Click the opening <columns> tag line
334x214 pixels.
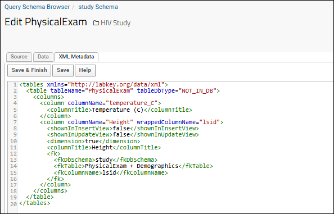[x=48, y=97]
